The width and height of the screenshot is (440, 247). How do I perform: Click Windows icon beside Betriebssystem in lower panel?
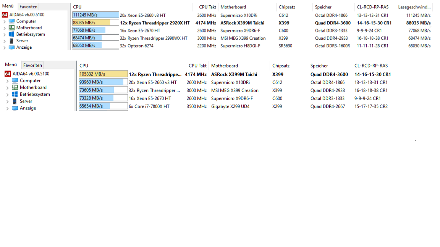(15, 95)
